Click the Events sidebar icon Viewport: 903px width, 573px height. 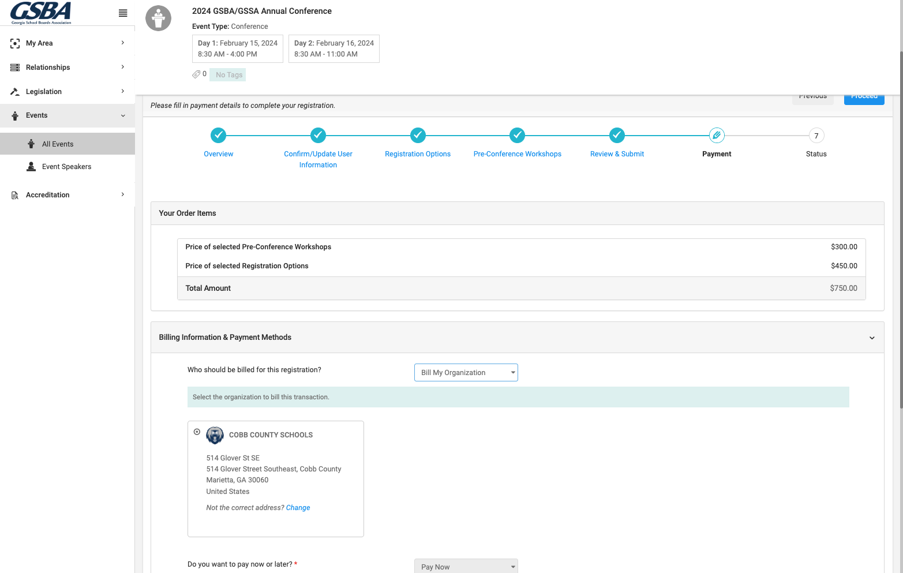click(x=15, y=115)
